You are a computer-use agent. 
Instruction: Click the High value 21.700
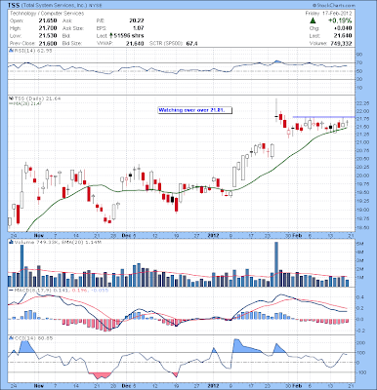(48, 28)
